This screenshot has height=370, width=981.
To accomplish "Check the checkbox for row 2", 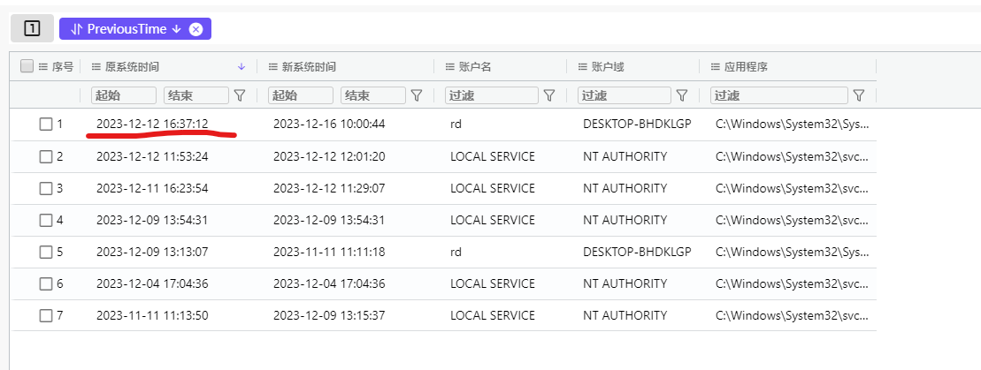I will [46, 156].
